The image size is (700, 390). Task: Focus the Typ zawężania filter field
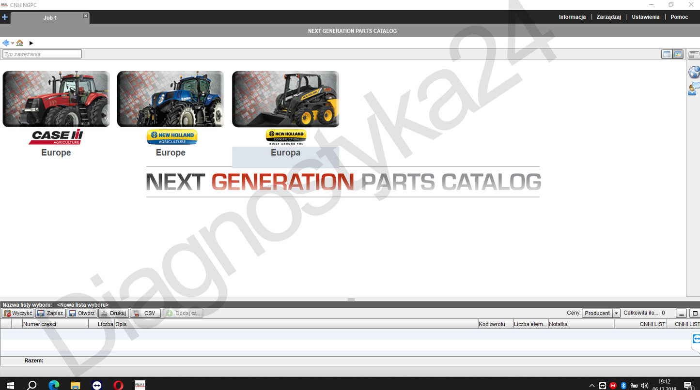42,54
